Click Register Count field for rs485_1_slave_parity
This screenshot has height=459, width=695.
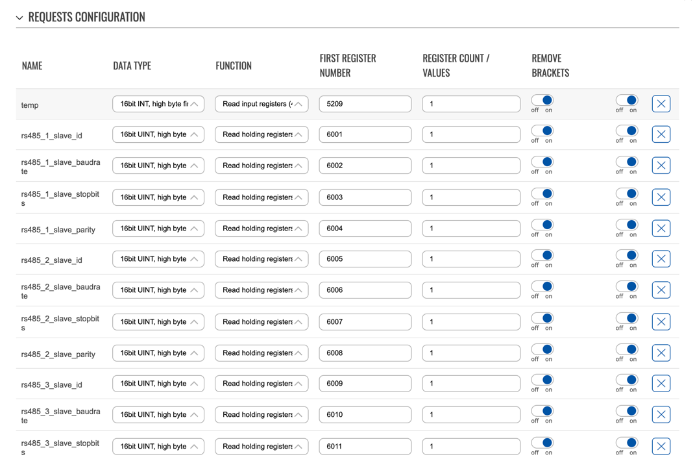point(470,229)
